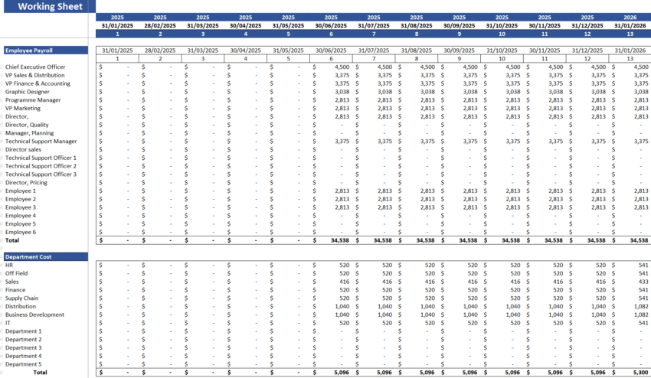
Task: Select the Director sales row label
Action: 23,149
